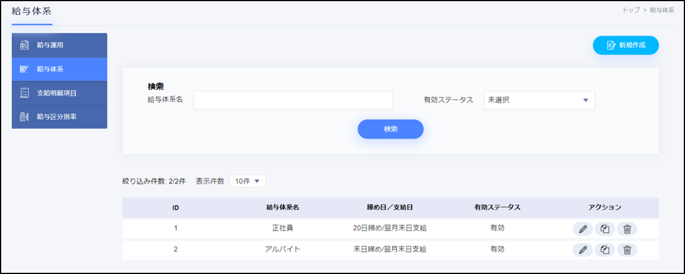Click the 支給明細項目 sidebar icon
The width and height of the screenshot is (685, 274).
(25, 93)
